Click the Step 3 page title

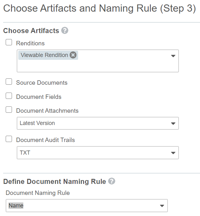(x=100, y=9)
